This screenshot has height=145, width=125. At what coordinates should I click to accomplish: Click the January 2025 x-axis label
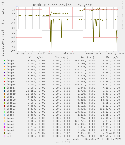pyautogui.click(x=23, y=54)
